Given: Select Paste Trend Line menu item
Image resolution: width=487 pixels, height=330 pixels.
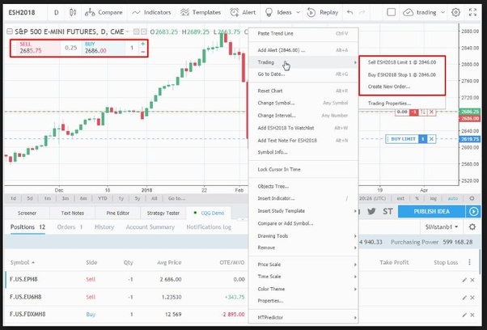Looking at the screenshot, I should pyautogui.click(x=303, y=33).
